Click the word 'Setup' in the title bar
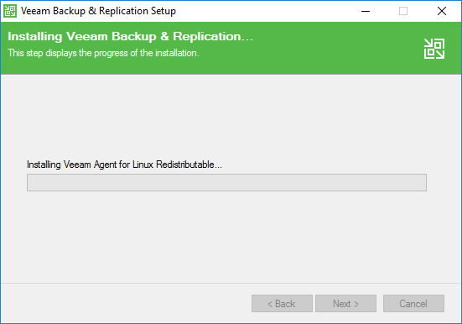The width and height of the screenshot is (462, 324). (x=164, y=11)
